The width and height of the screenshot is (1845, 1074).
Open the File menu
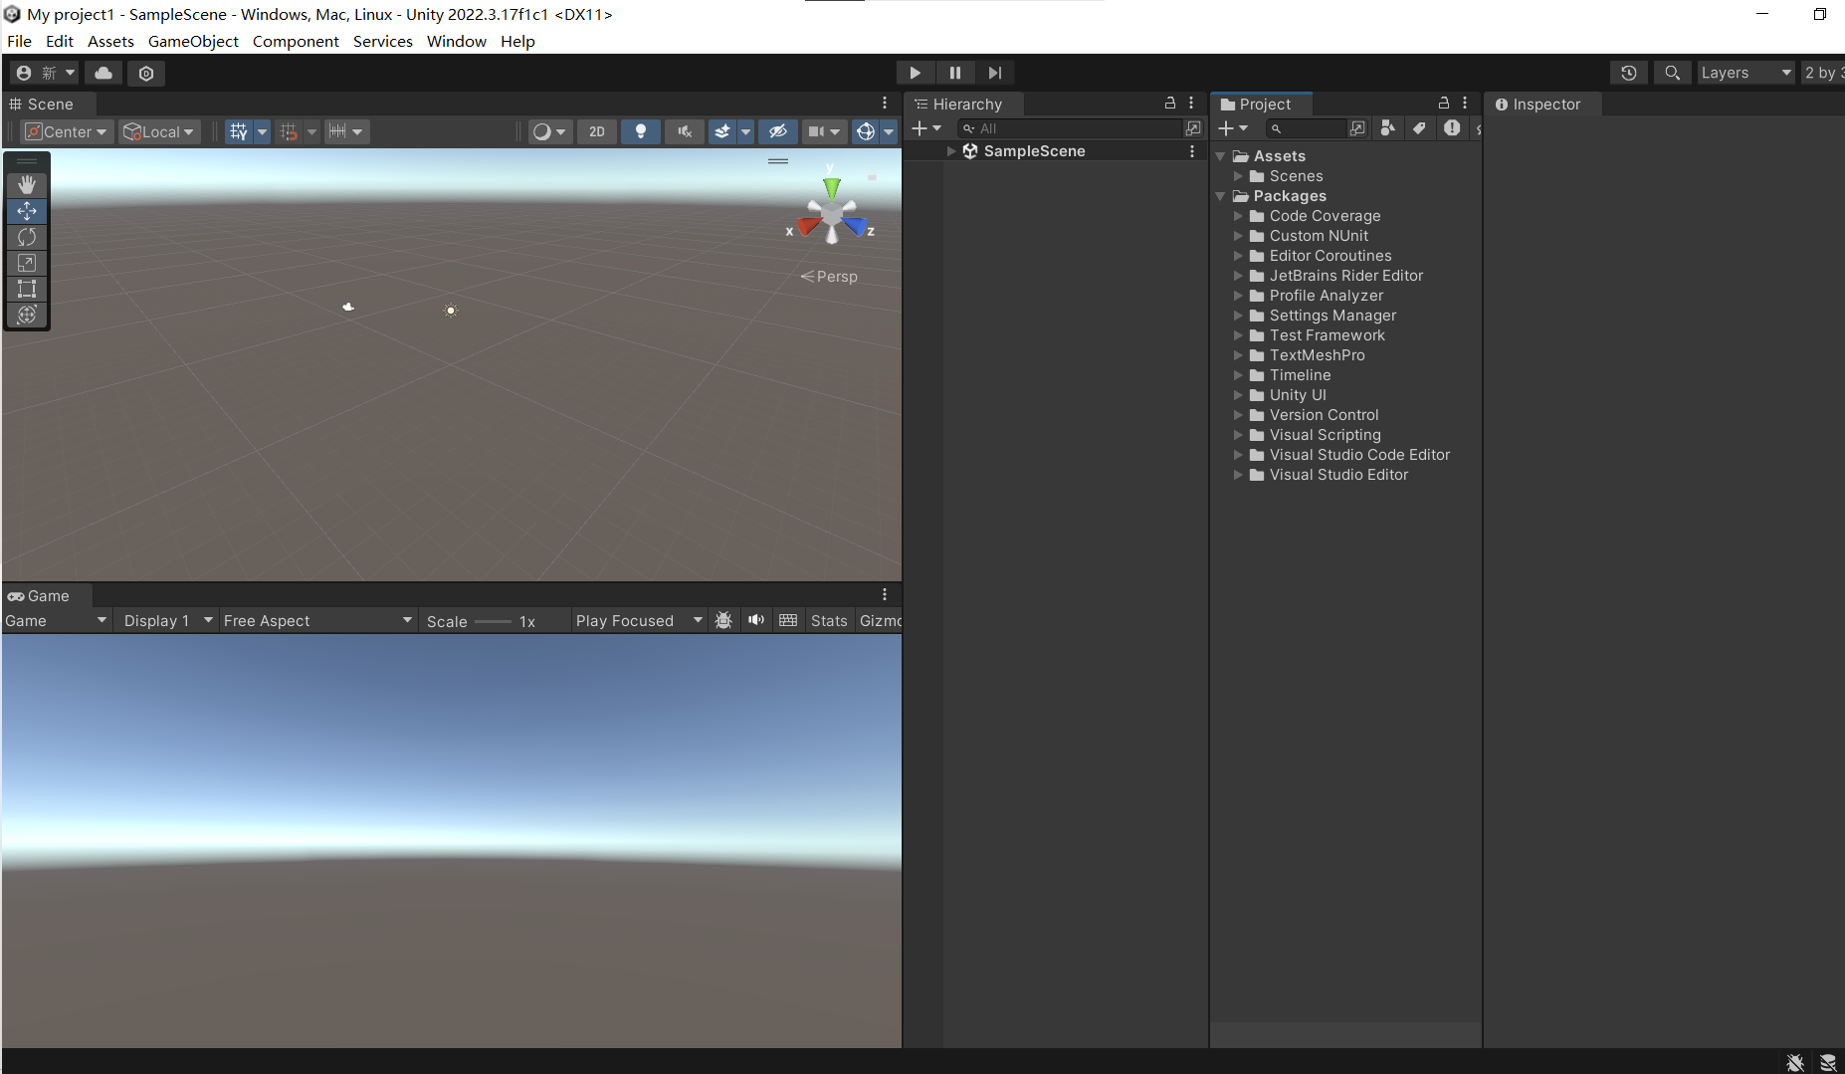click(x=19, y=41)
